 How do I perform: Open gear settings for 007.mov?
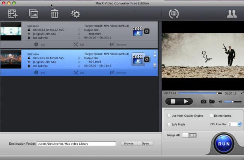(146, 59)
